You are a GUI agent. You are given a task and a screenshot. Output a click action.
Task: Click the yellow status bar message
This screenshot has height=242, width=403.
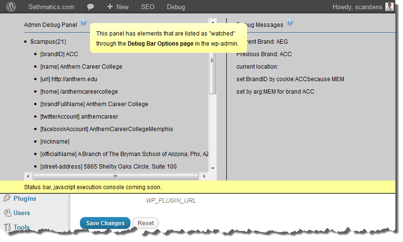pos(93,187)
